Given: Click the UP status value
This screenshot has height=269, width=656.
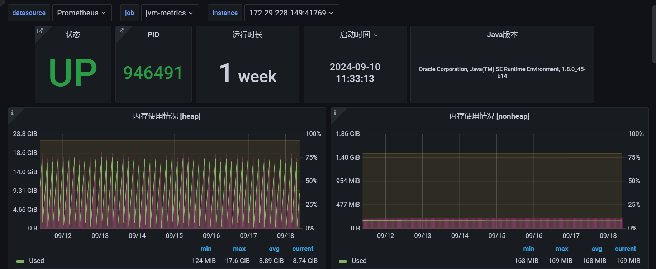Looking at the screenshot, I should click(73, 73).
